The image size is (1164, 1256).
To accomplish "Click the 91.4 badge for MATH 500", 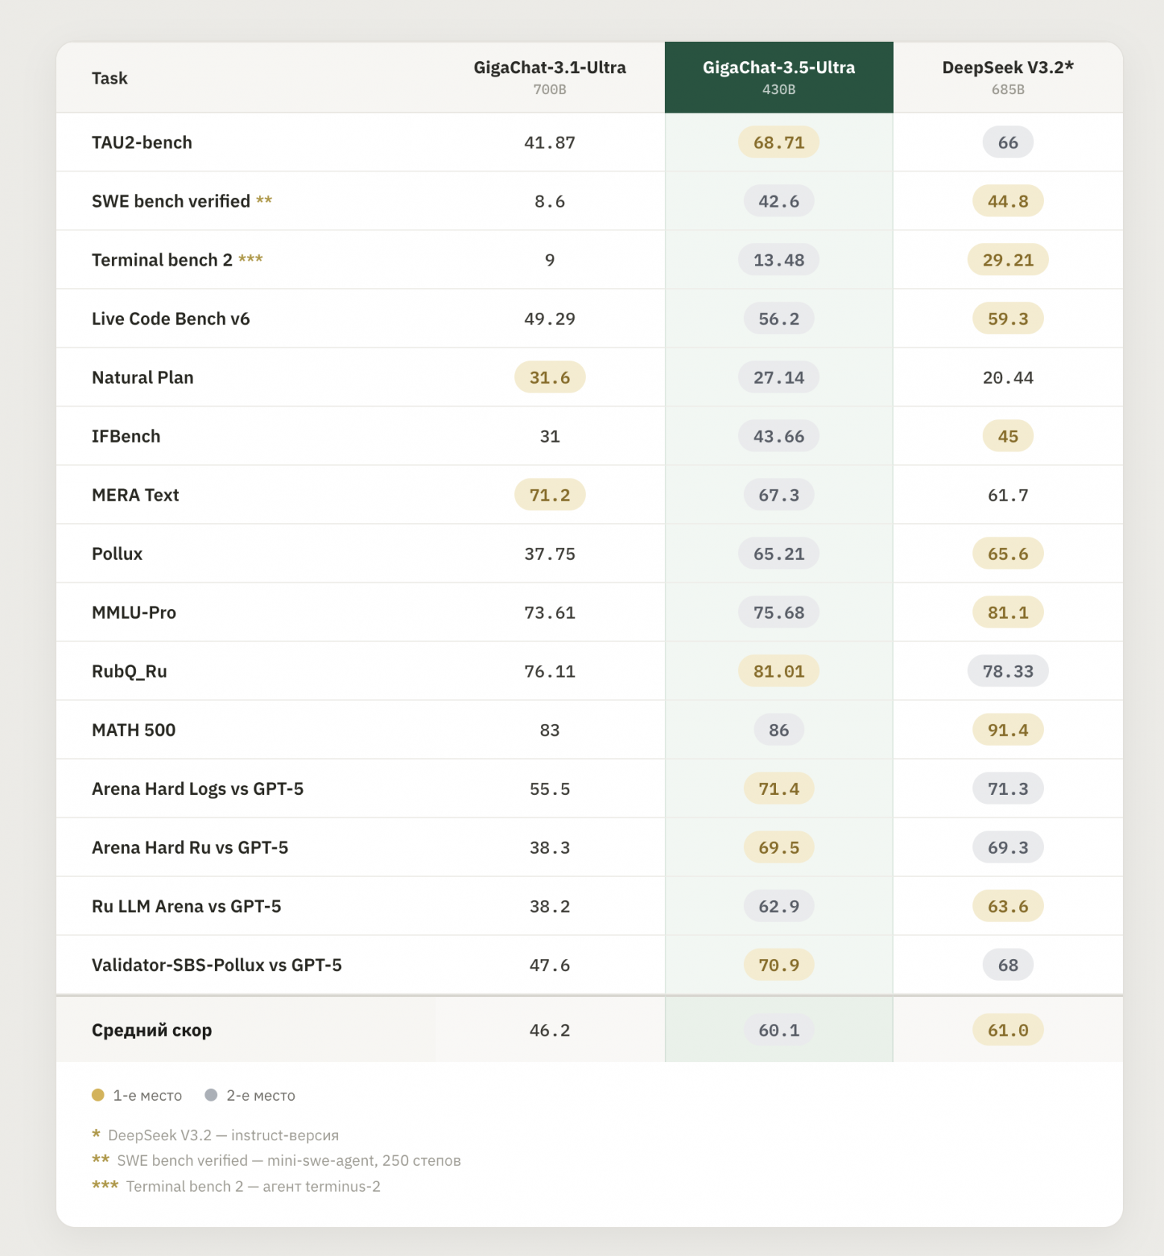I will point(1007,730).
